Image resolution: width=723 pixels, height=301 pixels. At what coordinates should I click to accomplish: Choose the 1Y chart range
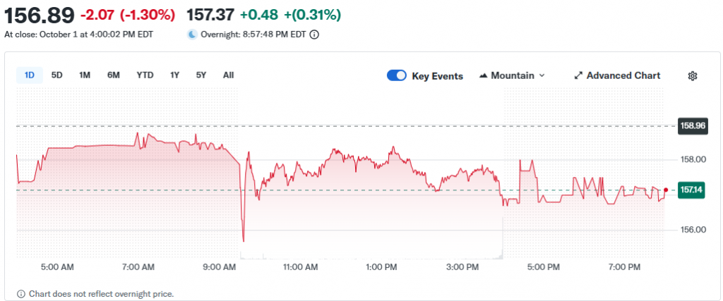tap(174, 75)
